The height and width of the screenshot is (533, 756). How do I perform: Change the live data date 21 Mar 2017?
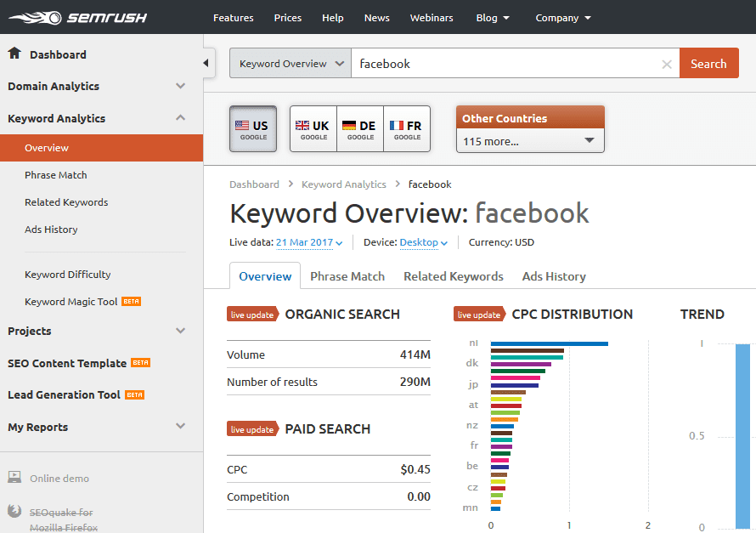point(309,242)
